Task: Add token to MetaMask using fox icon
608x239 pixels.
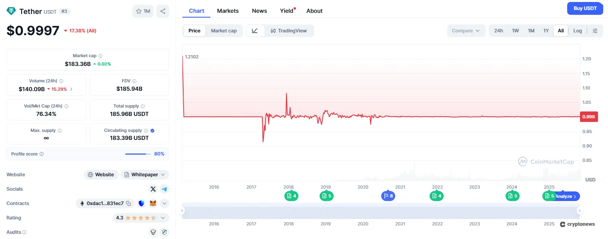Action: [x=152, y=203]
